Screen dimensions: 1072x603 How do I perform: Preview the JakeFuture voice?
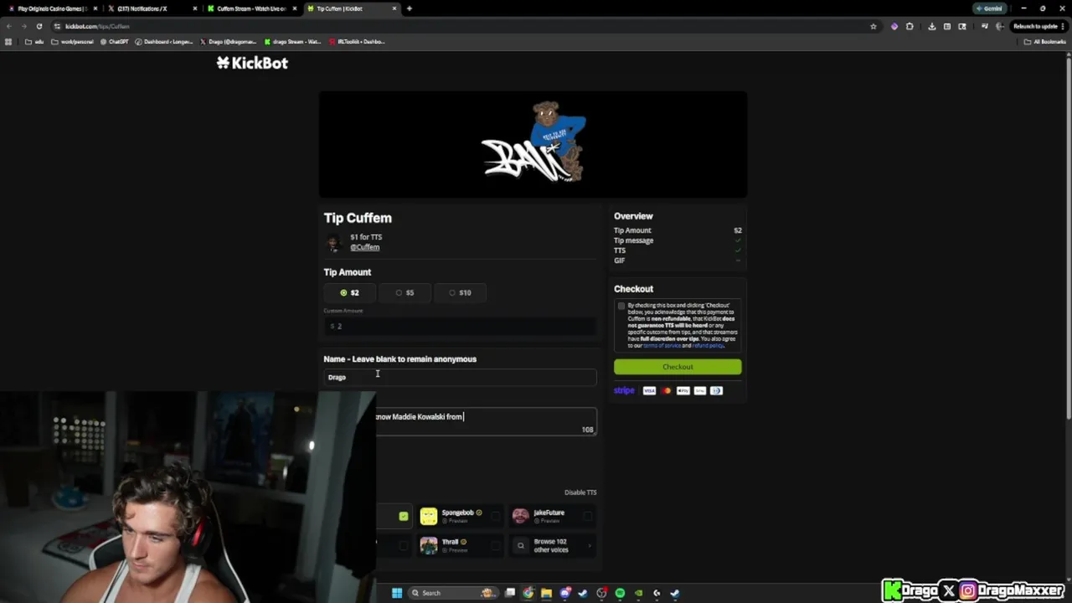(x=546, y=521)
